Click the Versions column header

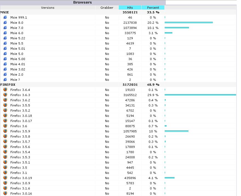(x=48, y=8)
